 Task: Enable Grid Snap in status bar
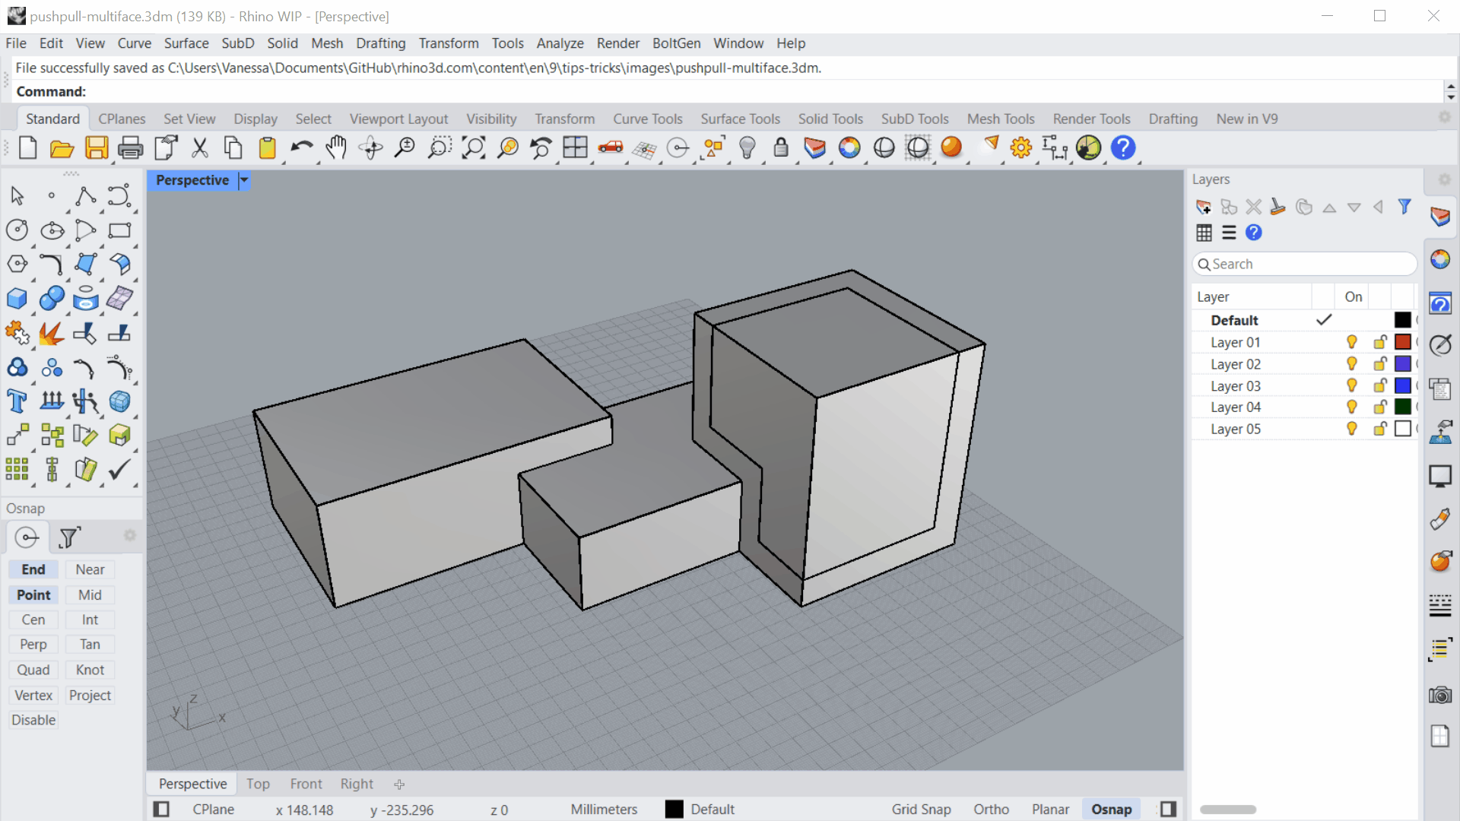click(921, 809)
